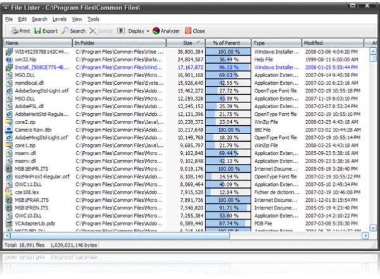The image size is (380, 279).
Task: Open the Tools menu
Action: (x=94, y=19)
